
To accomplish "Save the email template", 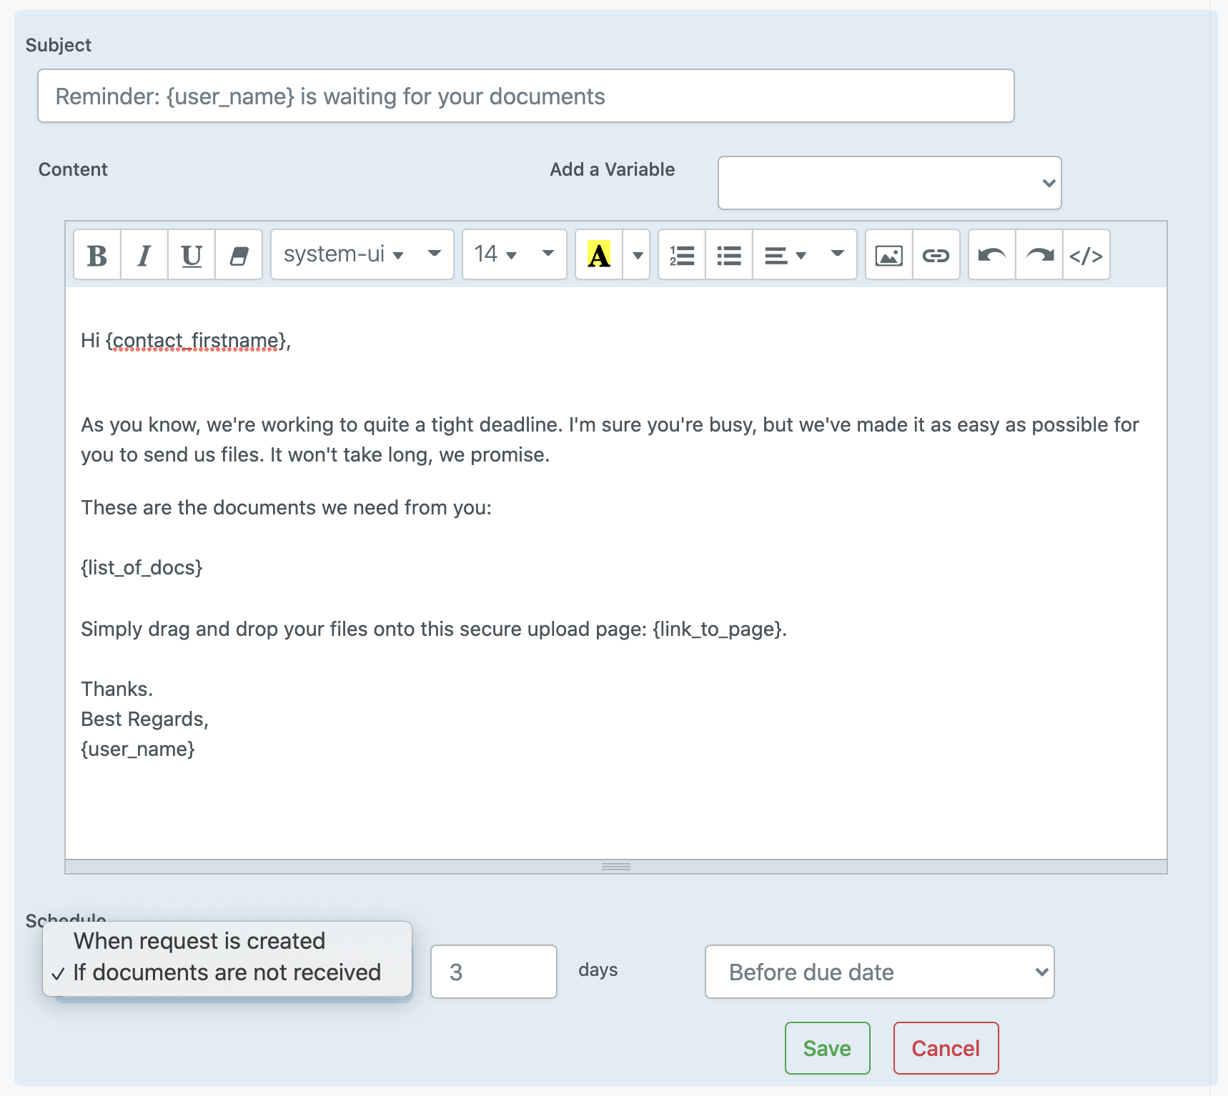I will click(x=826, y=1048).
